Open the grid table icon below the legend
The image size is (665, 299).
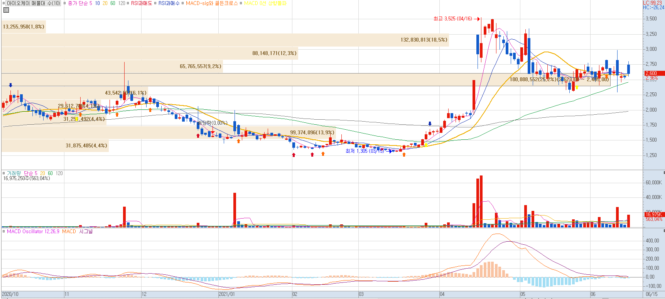(x=6, y=10)
